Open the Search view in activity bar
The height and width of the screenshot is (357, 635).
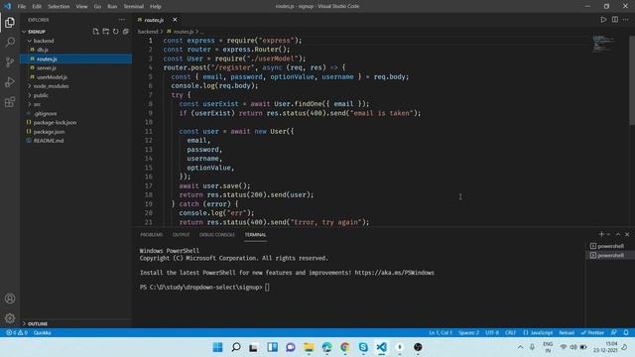coord(10,42)
